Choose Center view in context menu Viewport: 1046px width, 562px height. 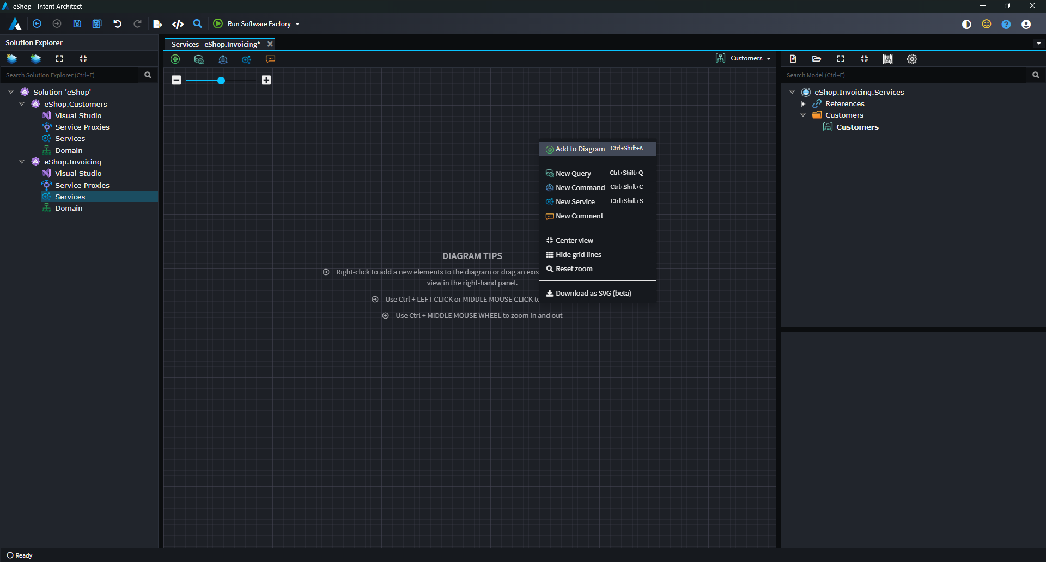click(x=598, y=240)
